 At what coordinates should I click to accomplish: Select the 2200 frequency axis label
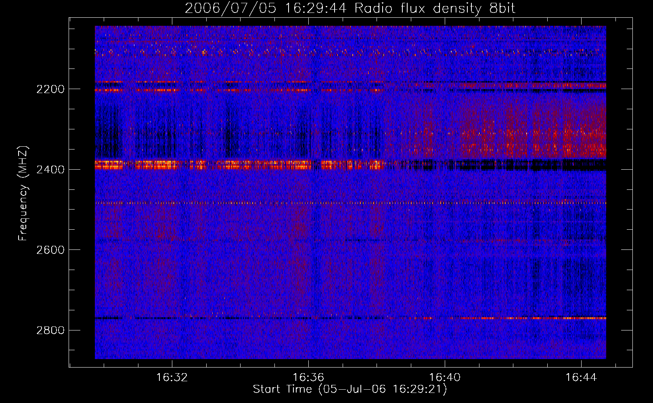(x=50, y=89)
